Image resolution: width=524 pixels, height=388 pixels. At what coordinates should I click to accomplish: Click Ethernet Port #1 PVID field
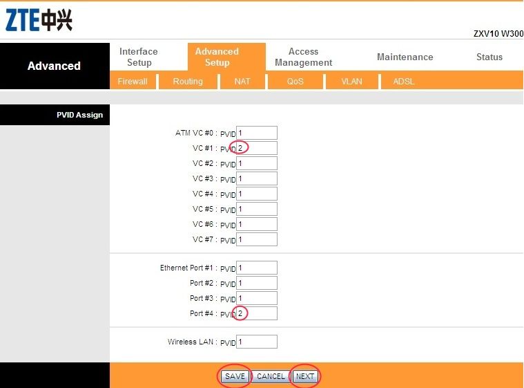click(257, 268)
